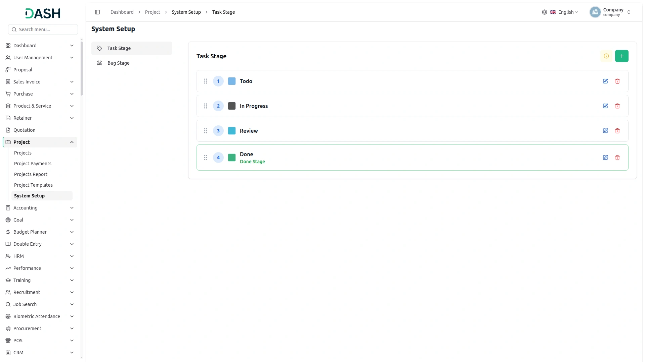This screenshot has width=645, height=362.
Task: Click the Training graduation cap icon
Action: point(8,280)
